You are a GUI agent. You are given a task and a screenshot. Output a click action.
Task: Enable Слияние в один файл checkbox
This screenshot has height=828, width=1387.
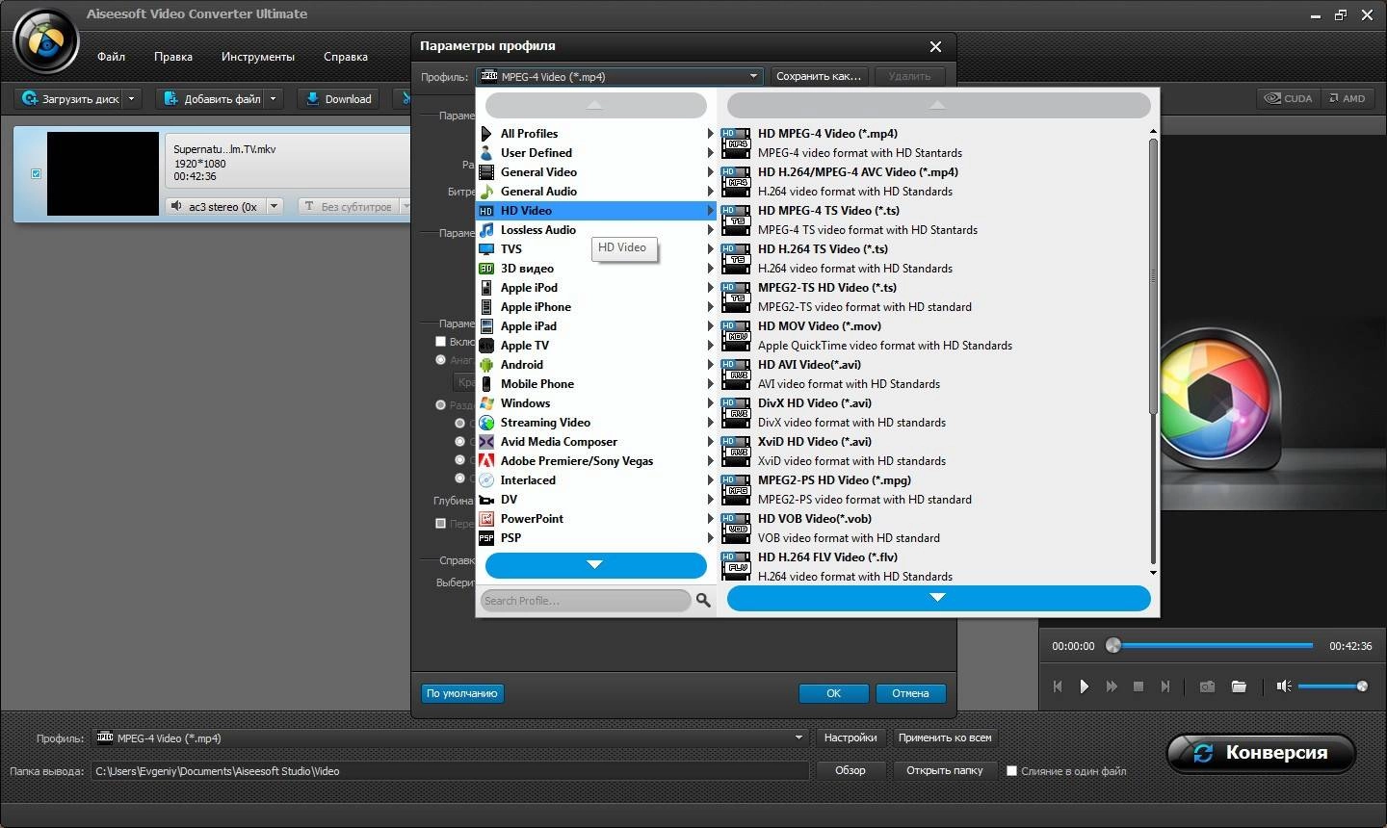click(x=1011, y=771)
